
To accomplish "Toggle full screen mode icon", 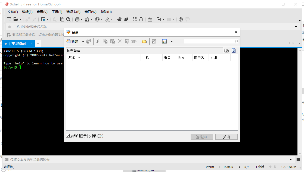I will [135, 19].
